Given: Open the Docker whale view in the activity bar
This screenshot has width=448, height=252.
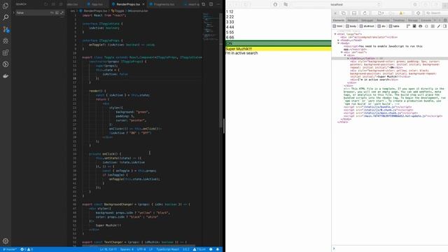Looking at the screenshot, I should 6,76.
